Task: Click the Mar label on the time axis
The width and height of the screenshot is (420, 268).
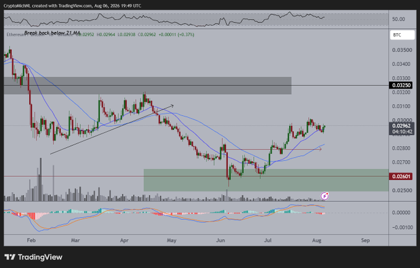Action: (x=75, y=240)
